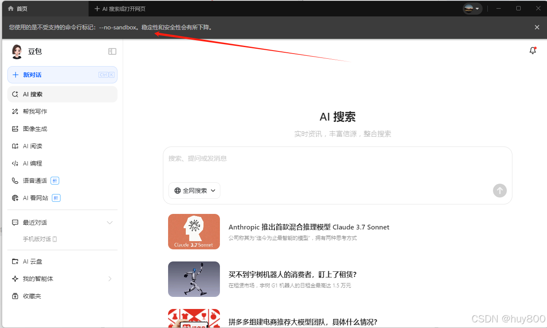The height and width of the screenshot is (328, 547).
Task: Click the globe icon in 全网搜索 button
Action: pos(178,191)
